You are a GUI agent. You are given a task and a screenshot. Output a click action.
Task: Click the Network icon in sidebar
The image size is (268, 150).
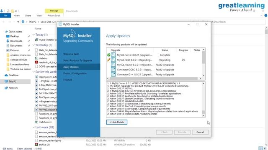point(6,88)
